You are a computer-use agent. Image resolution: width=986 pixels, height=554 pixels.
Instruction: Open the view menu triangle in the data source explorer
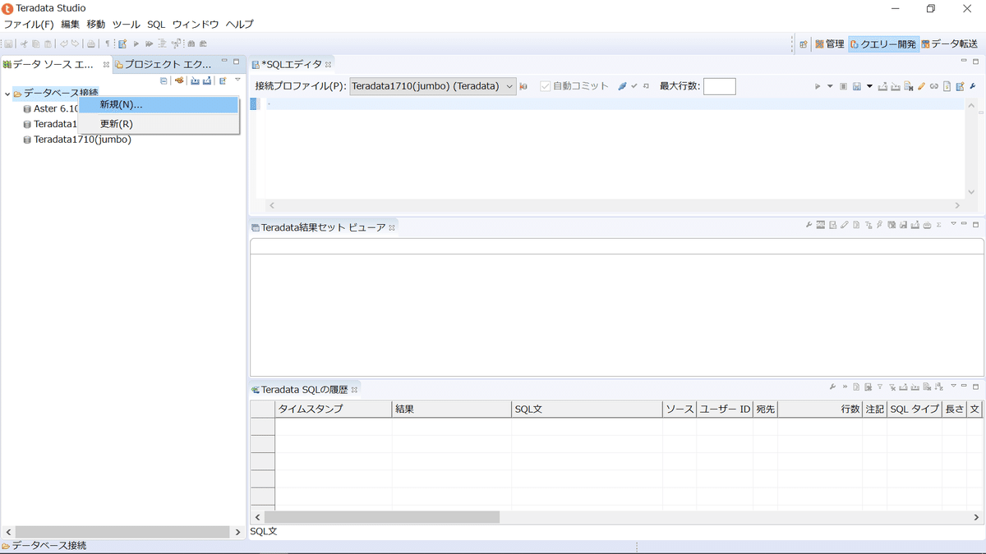pos(237,80)
